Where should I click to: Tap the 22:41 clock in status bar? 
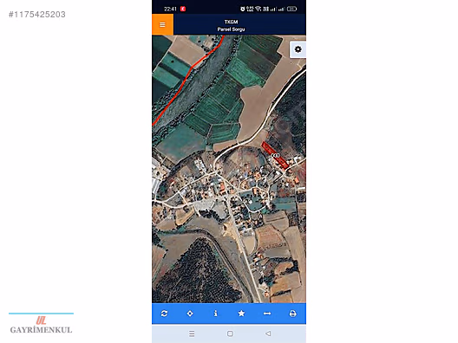170,9
